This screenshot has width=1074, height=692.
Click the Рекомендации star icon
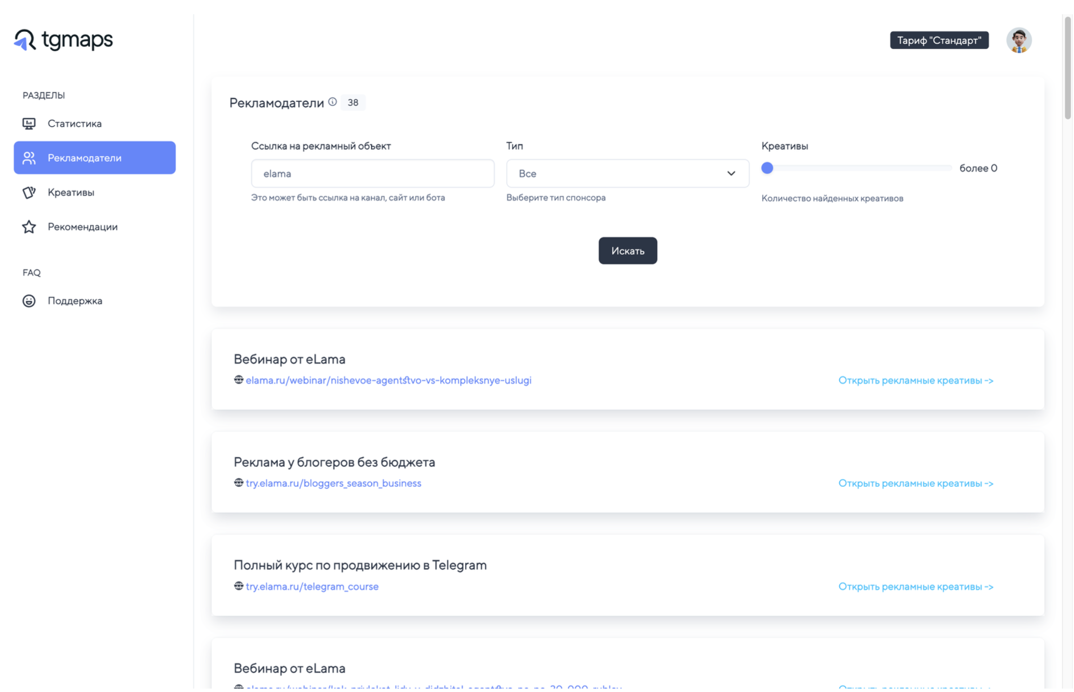(29, 227)
